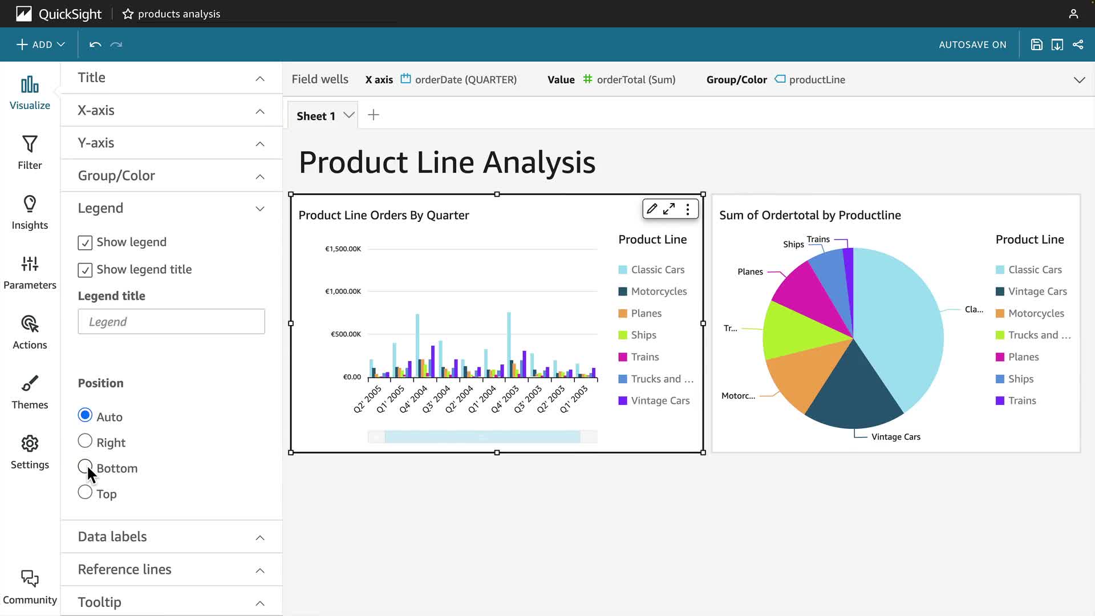
Task: Uncheck the Show legend checkbox
Action: 85,242
